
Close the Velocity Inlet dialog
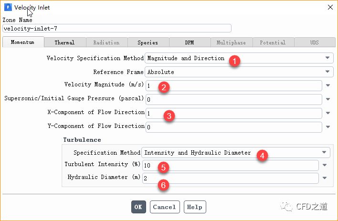click(329, 7)
